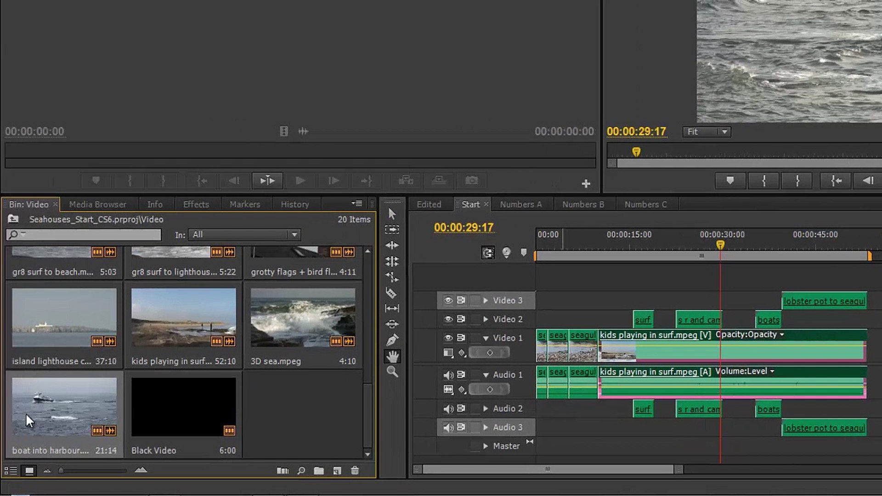Click New Item icon in bin footer
The height and width of the screenshot is (496, 882).
tap(337, 470)
